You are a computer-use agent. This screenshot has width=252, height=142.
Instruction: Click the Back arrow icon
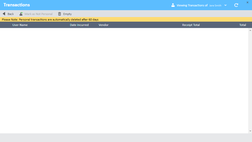point(4,14)
